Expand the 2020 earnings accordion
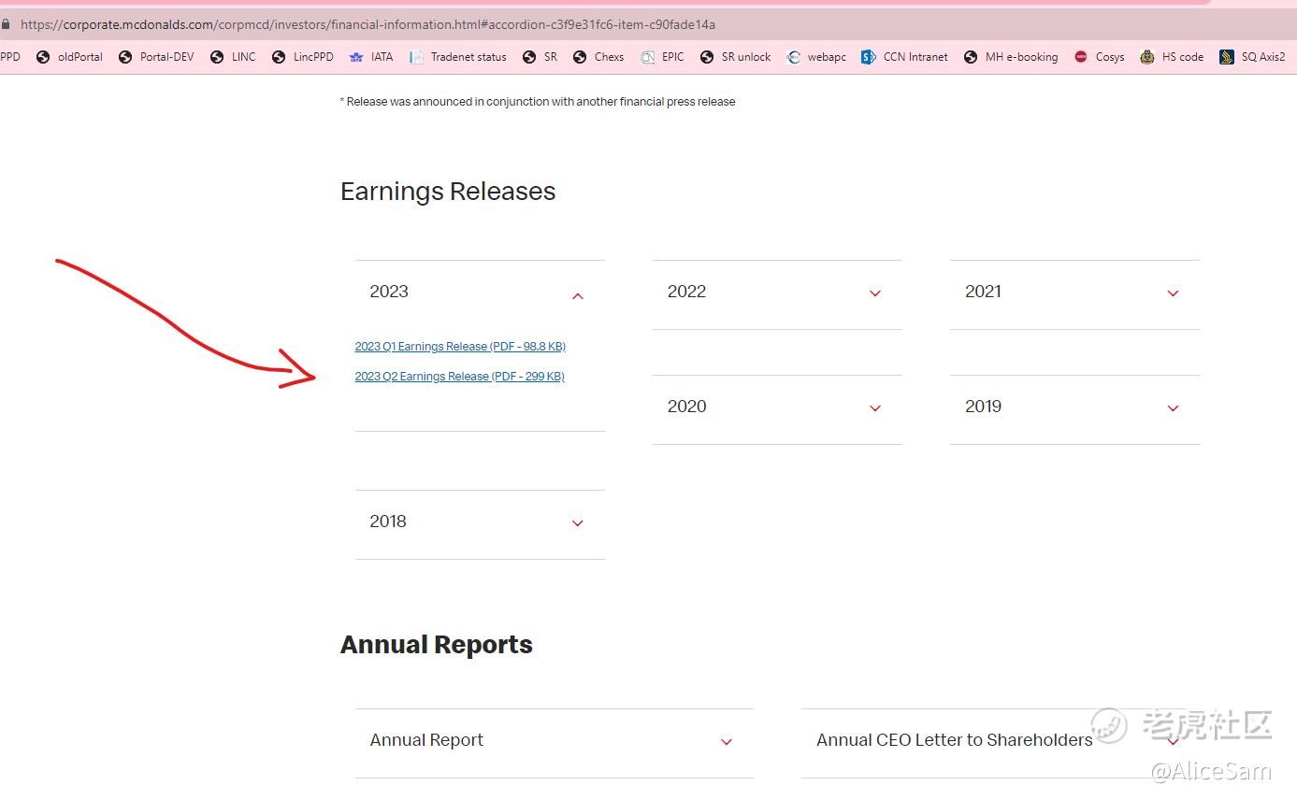The height and width of the screenshot is (800, 1297). pos(777,407)
